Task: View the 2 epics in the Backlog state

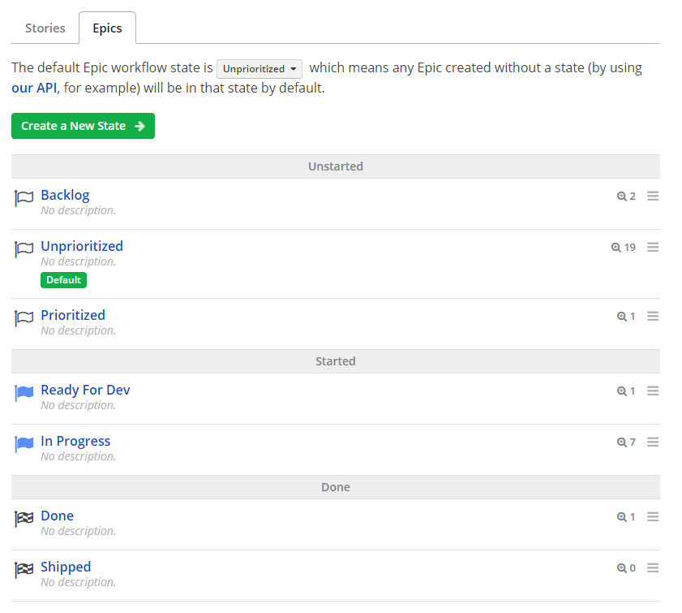Action: (626, 196)
